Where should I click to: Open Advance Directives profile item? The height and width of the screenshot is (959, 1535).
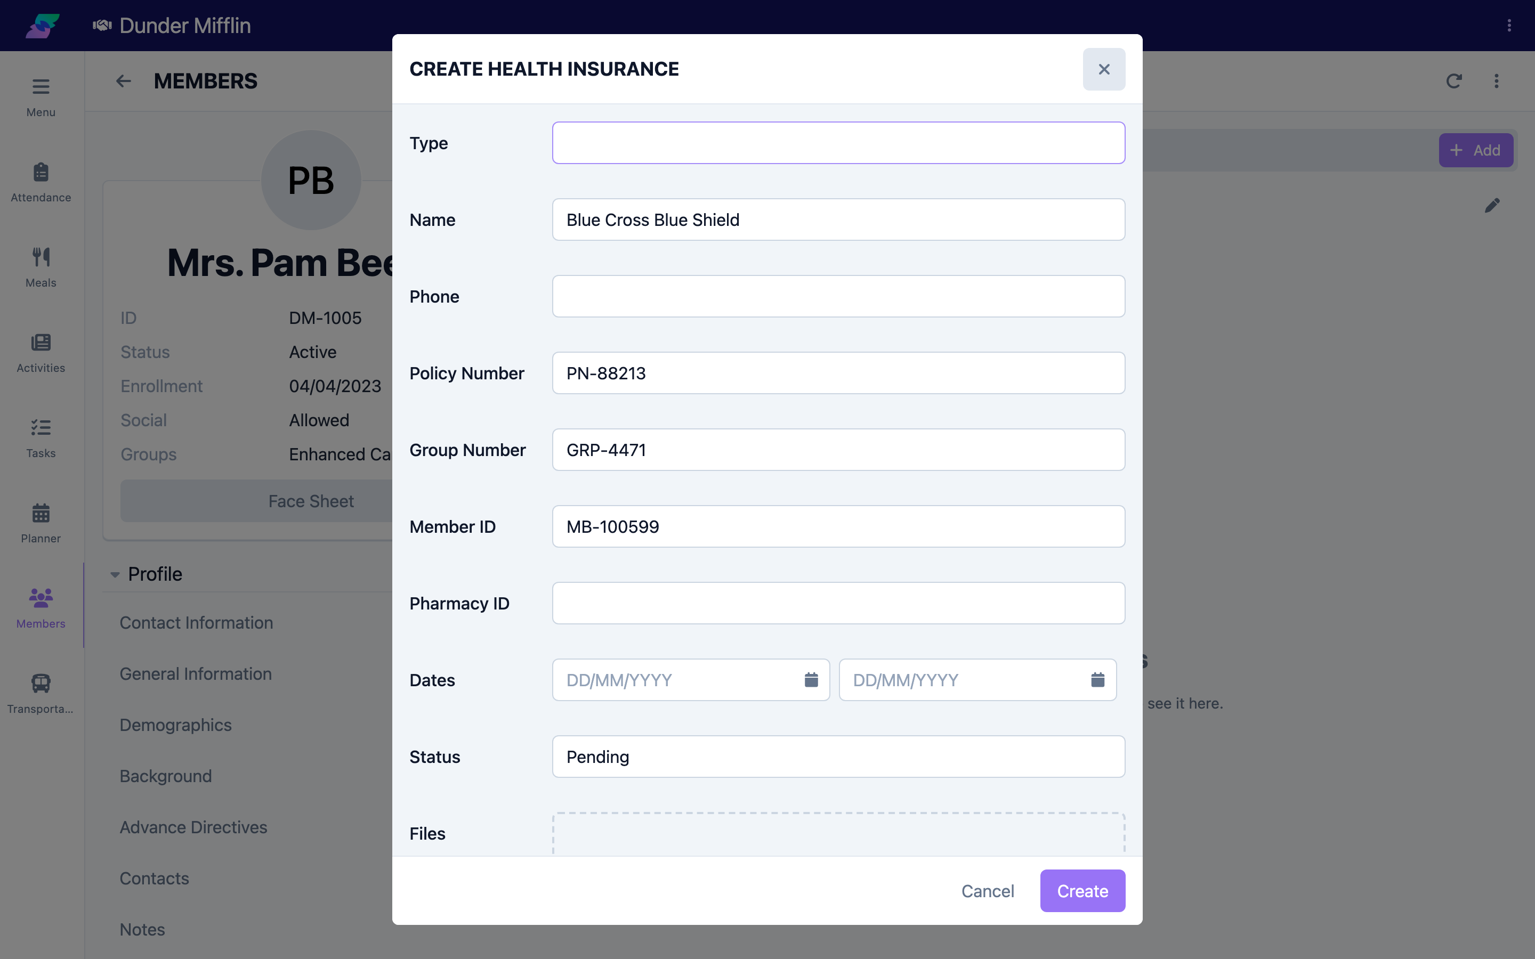pyautogui.click(x=193, y=827)
